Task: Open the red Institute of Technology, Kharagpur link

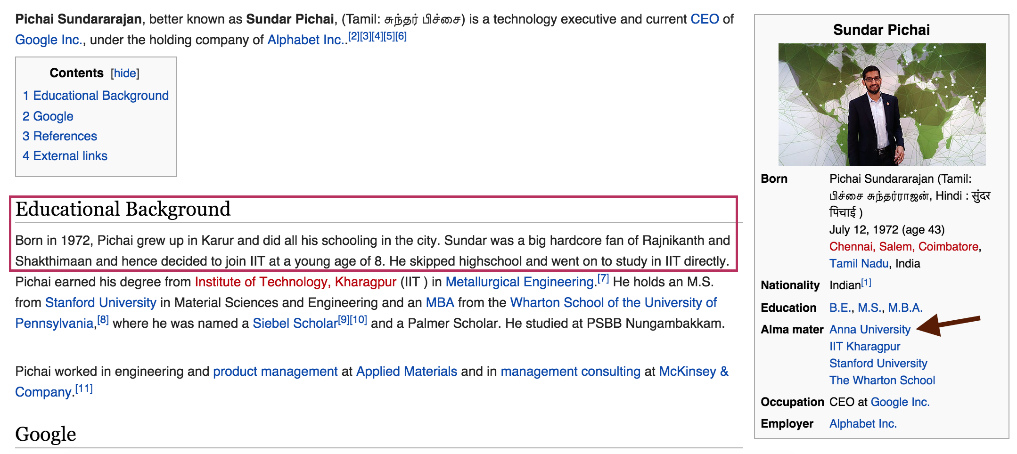Action: (x=295, y=282)
